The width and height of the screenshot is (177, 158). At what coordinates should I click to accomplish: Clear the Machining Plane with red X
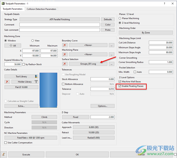click(x=65, y=54)
